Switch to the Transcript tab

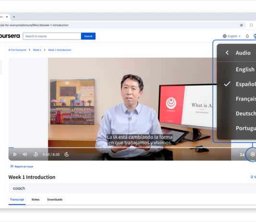(17, 199)
